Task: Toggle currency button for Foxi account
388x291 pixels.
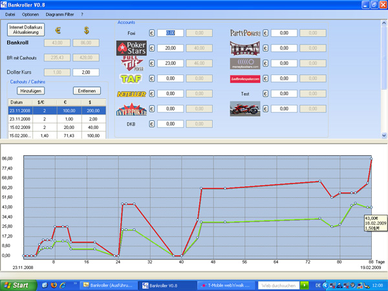Action: (x=152, y=33)
